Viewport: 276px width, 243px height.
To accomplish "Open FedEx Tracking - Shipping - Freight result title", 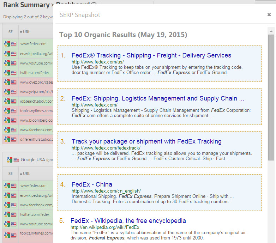I will point(151,55).
